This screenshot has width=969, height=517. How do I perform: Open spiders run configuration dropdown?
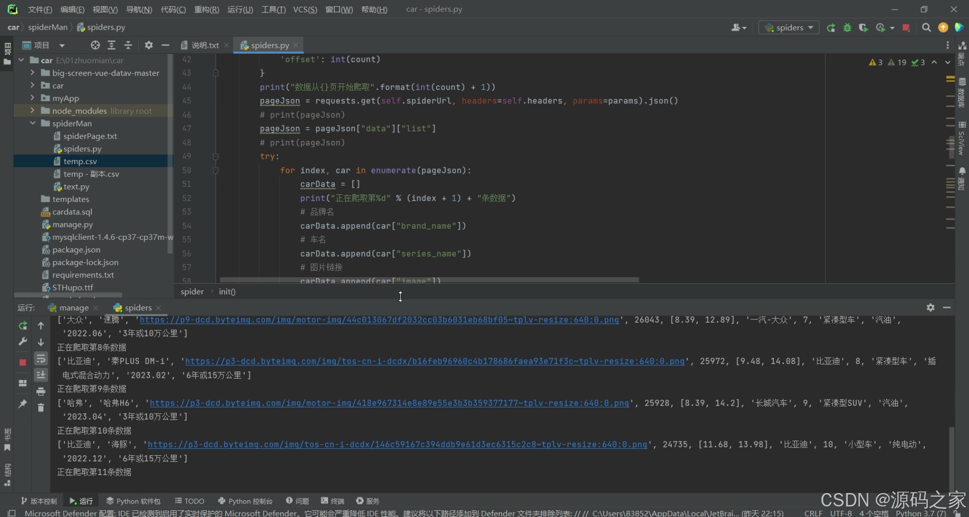click(x=789, y=28)
